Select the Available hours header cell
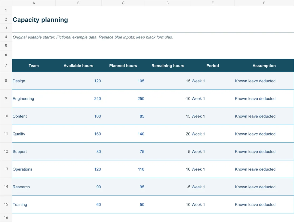 (78, 65)
